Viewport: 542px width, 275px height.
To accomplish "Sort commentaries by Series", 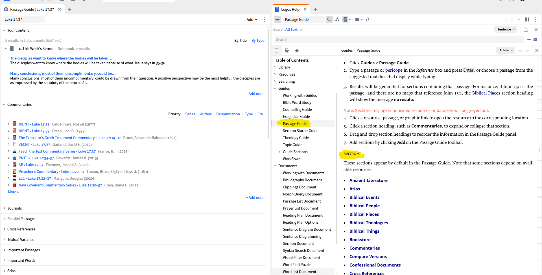I will tap(190, 114).
